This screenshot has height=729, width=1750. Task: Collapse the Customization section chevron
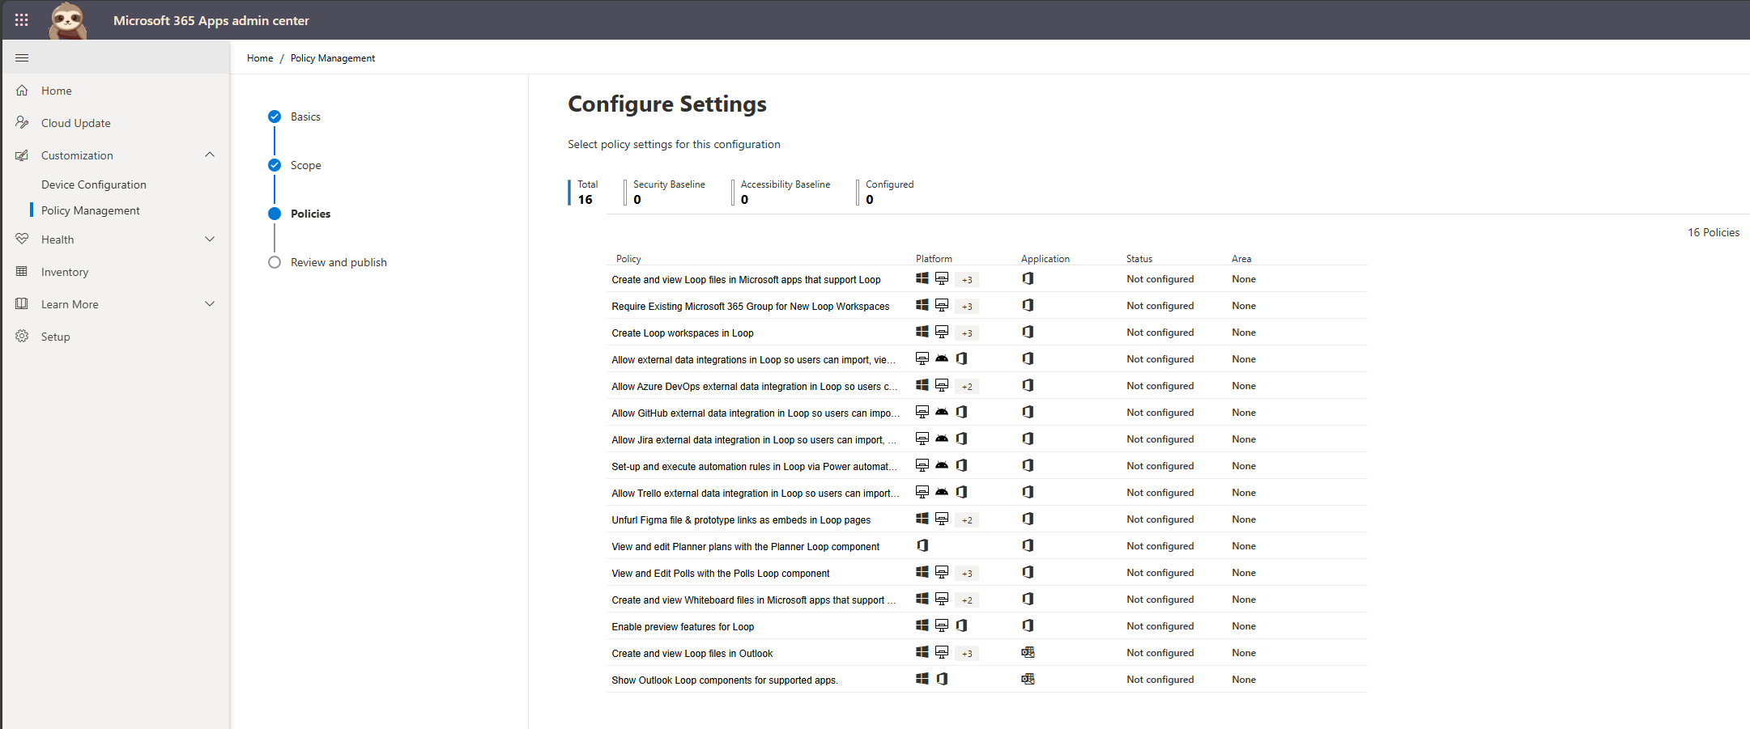(x=210, y=155)
